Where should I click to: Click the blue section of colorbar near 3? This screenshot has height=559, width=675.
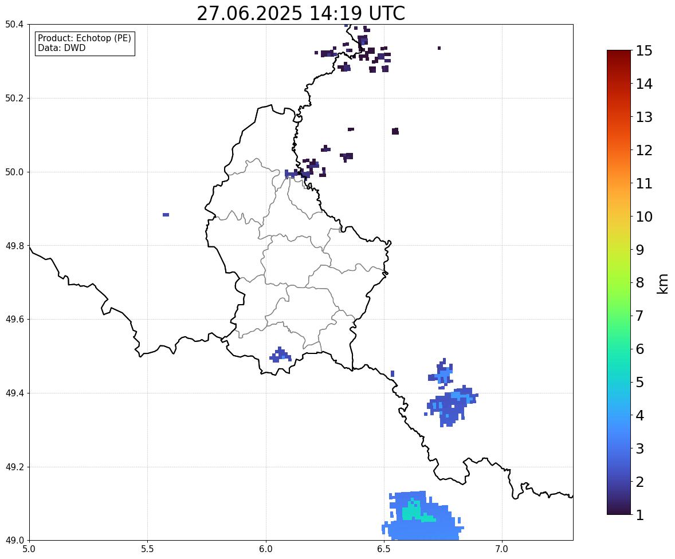point(619,448)
